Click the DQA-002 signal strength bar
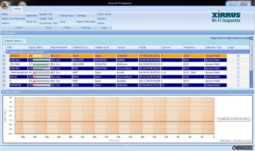 pyautogui.click(x=41, y=60)
